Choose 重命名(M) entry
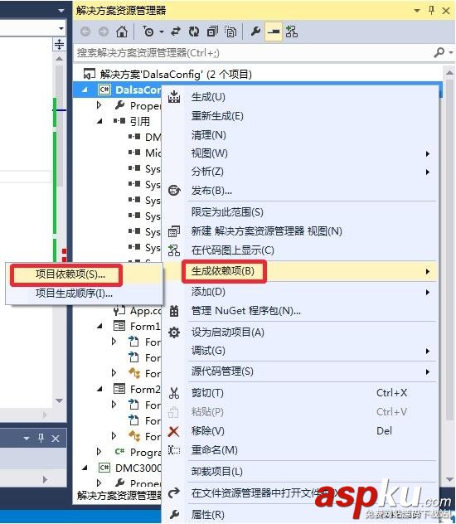Viewport: 456px width, 524px height. [x=300, y=450]
